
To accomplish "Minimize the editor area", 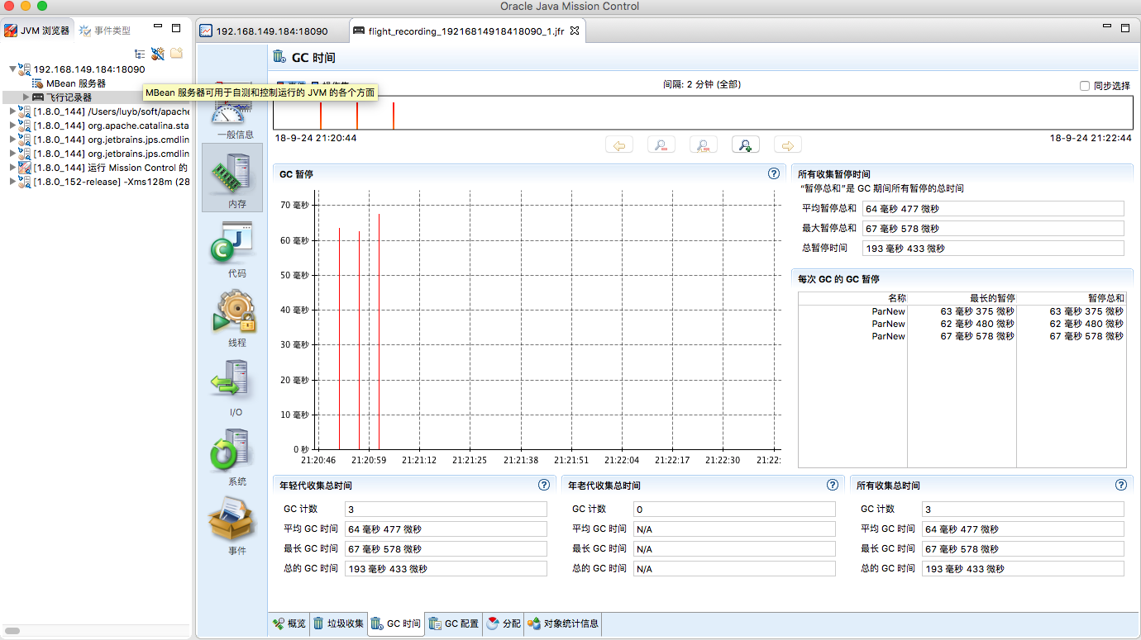I will (1108, 26).
